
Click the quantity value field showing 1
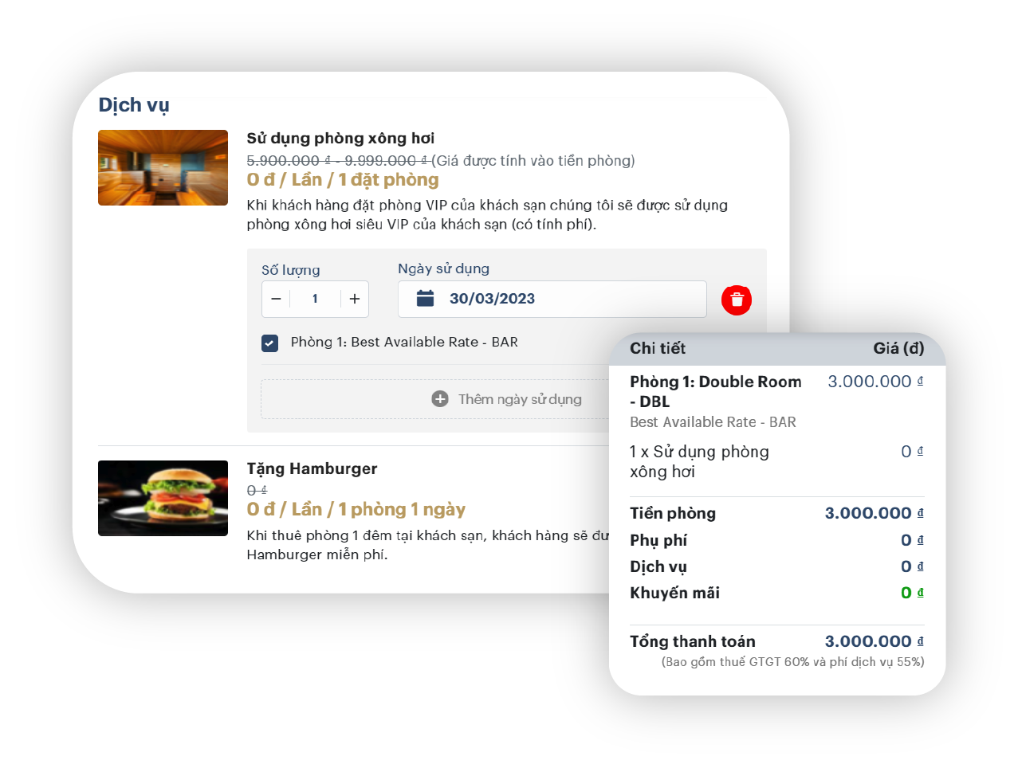tap(316, 299)
